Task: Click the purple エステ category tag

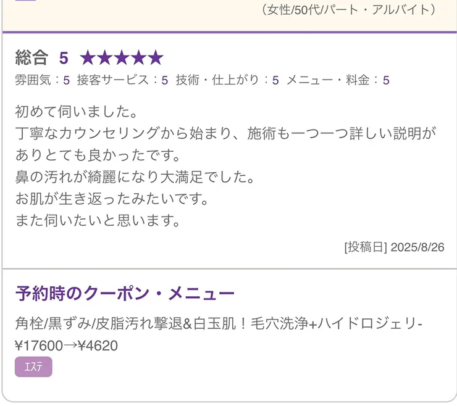Action: pos(33,367)
